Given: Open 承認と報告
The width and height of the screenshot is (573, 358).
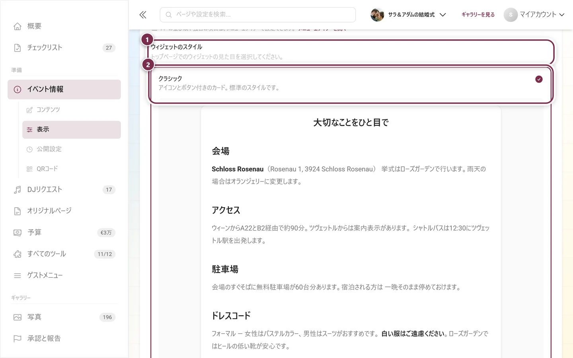Looking at the screenshot, I should 64,339.
